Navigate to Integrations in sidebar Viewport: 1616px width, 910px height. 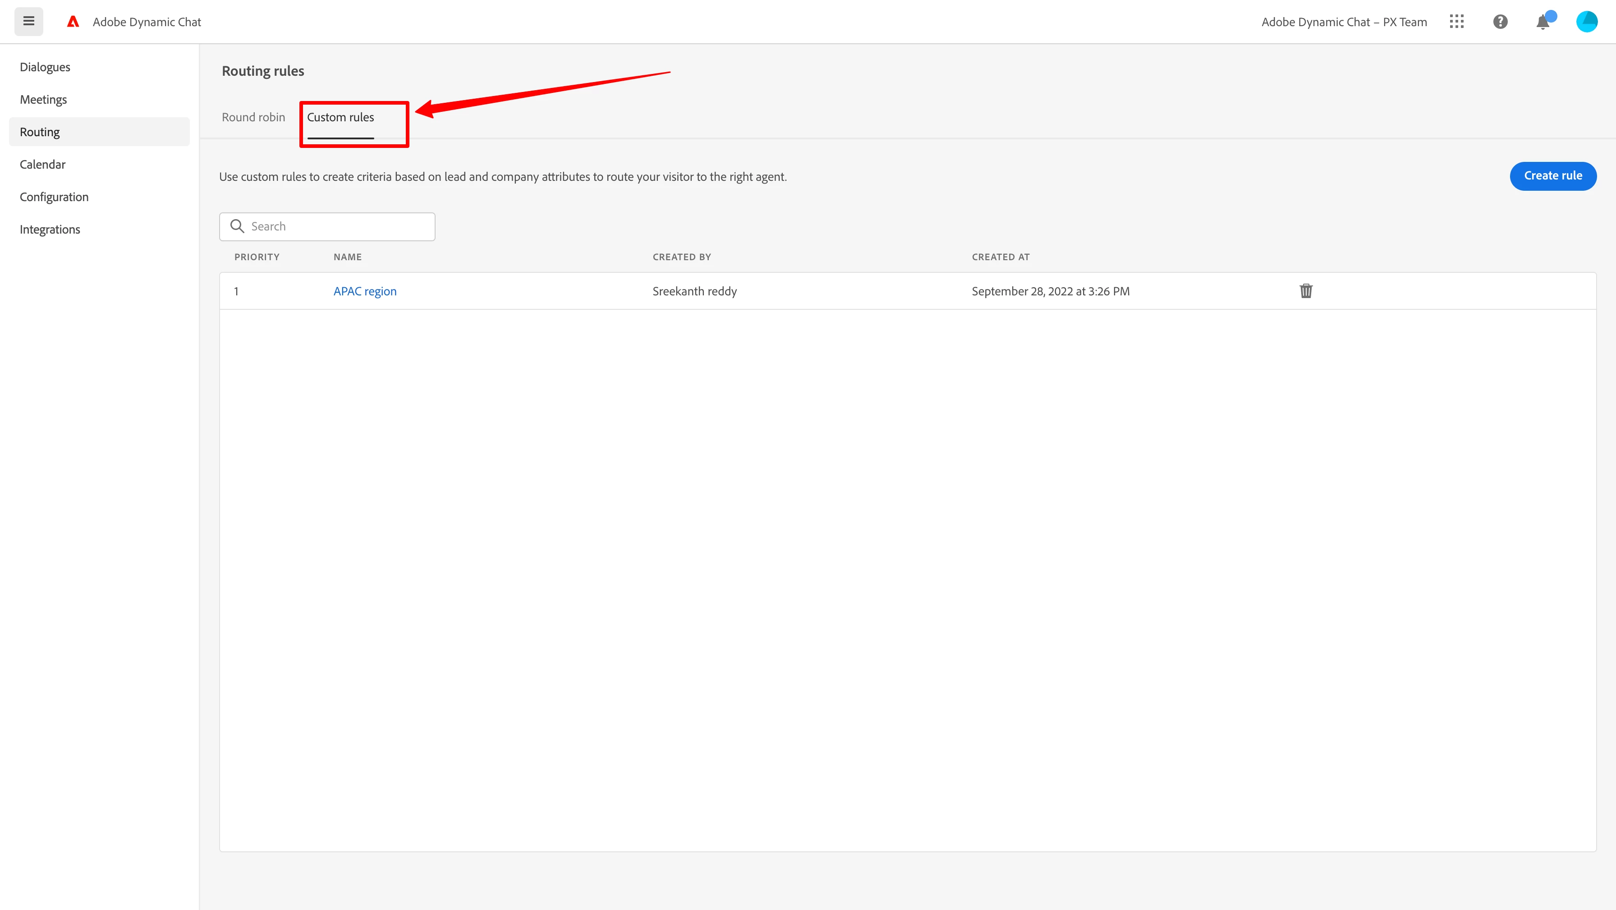pos(50,230)
